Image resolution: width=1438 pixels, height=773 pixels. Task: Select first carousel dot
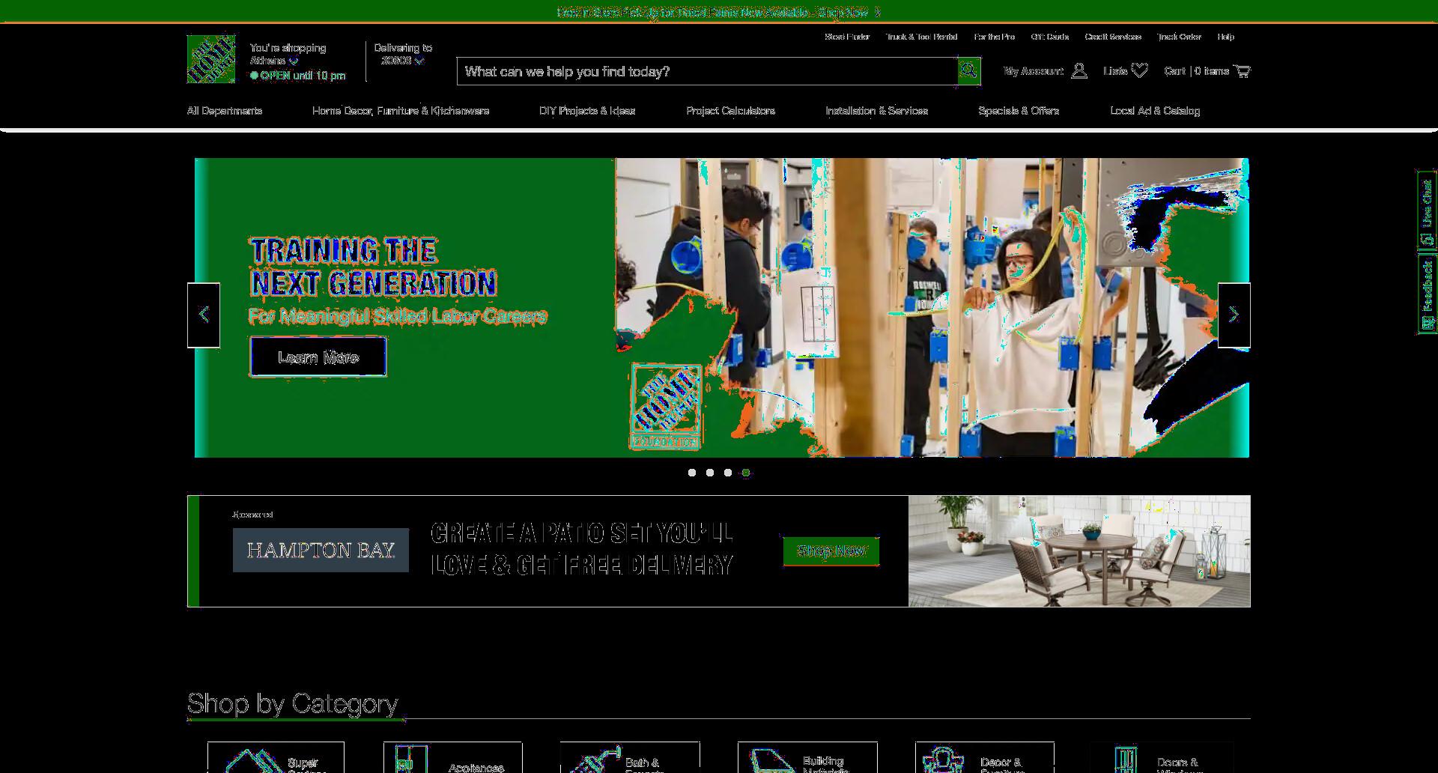pos(692,473)
